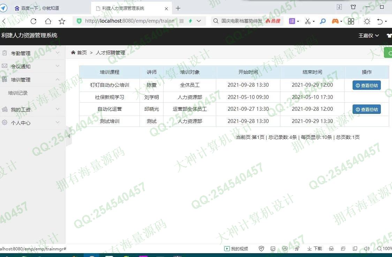Open the four-squares apps grid icon
Screen dimensions: 392x257
[x=351, y=21]
